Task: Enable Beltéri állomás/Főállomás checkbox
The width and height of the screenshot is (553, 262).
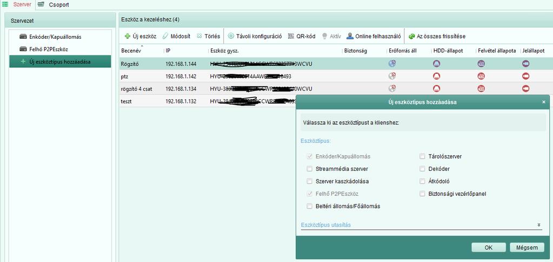Action: pyautogui.click(x=309, y=206)
